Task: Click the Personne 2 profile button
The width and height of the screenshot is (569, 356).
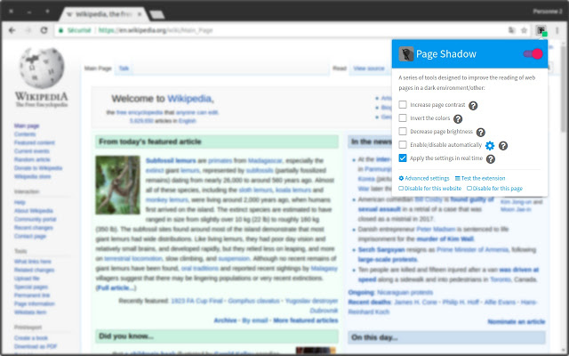Action: click(x=548, y=12)
